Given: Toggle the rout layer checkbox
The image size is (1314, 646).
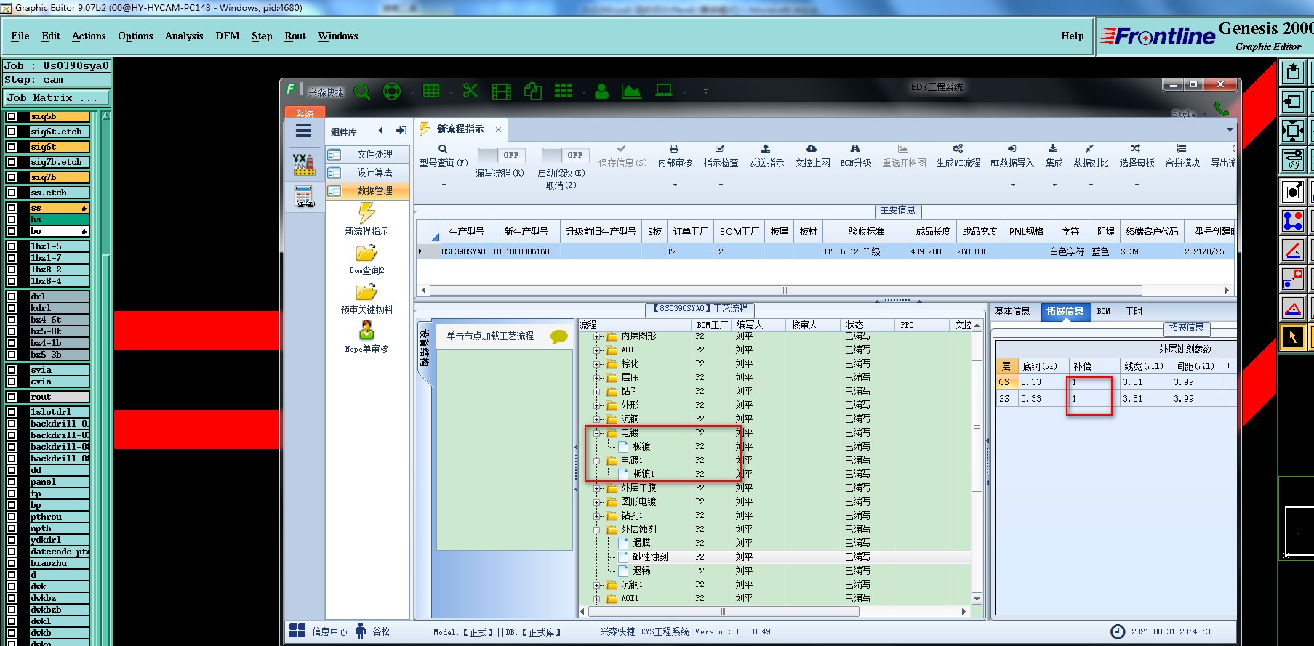Looking at the screenshot, I should pyautogui.click(x=11, y=397).
